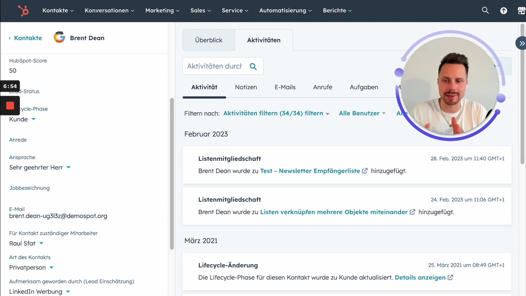The image size is (526, 296).
Task: Open the global search magnifier
Action: pyautogui.click(x=485, y=11)
